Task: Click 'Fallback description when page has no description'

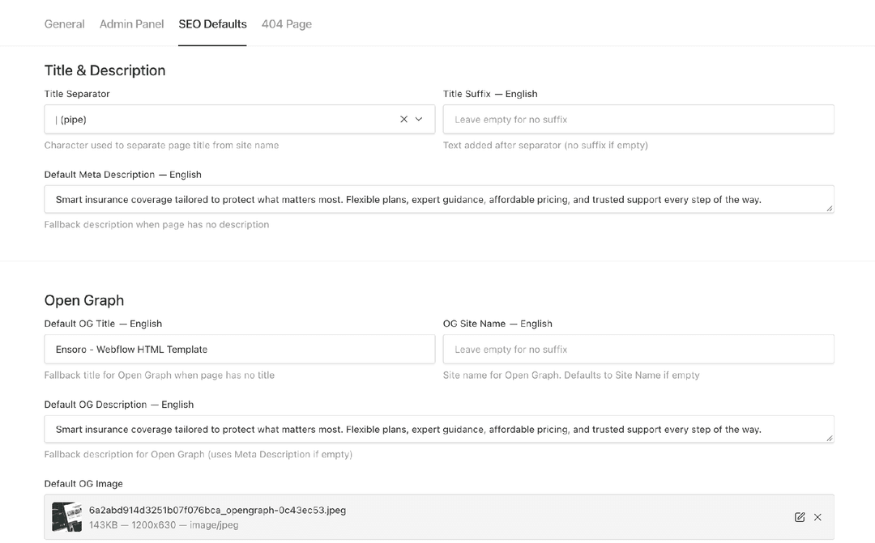Action: pyautogui.click(x=157, y=225)
